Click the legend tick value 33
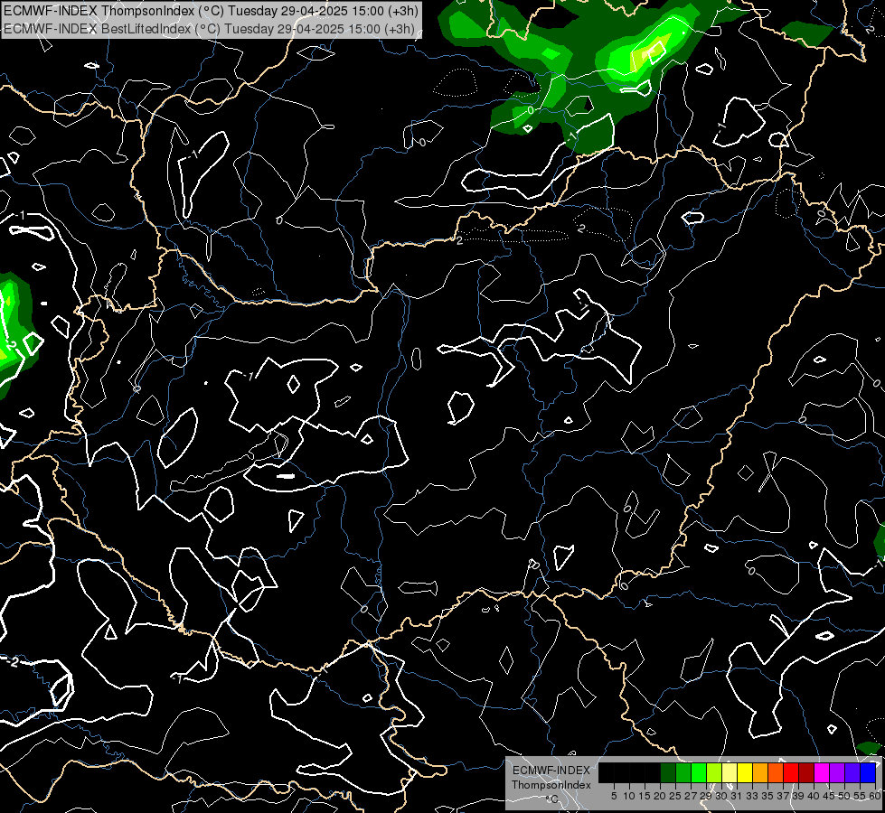Viewport: 885px width, 813px height. (752, 796)
